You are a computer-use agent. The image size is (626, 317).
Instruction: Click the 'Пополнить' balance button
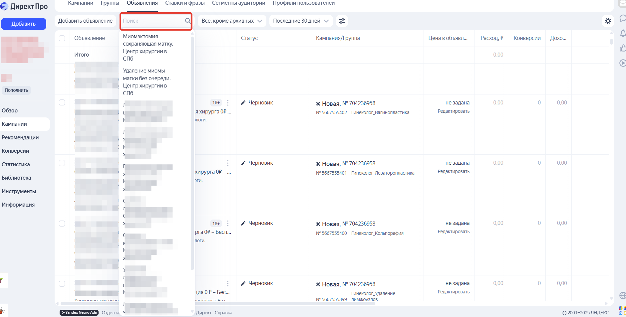[x=16, y=90]
